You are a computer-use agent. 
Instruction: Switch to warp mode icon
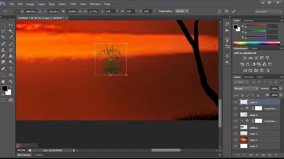[220, 11]
